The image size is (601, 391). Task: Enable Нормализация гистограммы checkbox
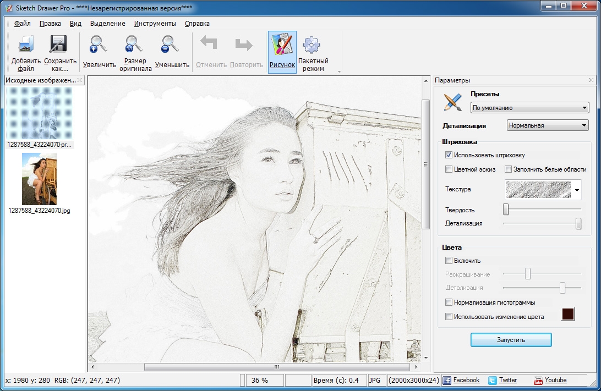(x=449, y=302)
